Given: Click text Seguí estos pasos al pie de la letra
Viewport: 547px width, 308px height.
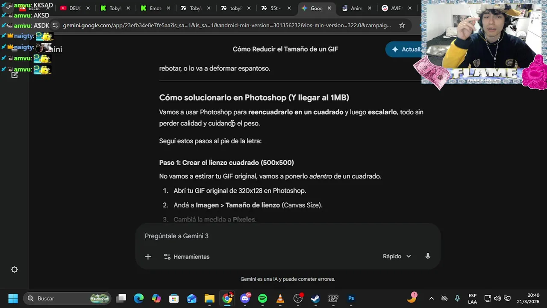Looking at the screenshot, I should (x=210, y=141).
